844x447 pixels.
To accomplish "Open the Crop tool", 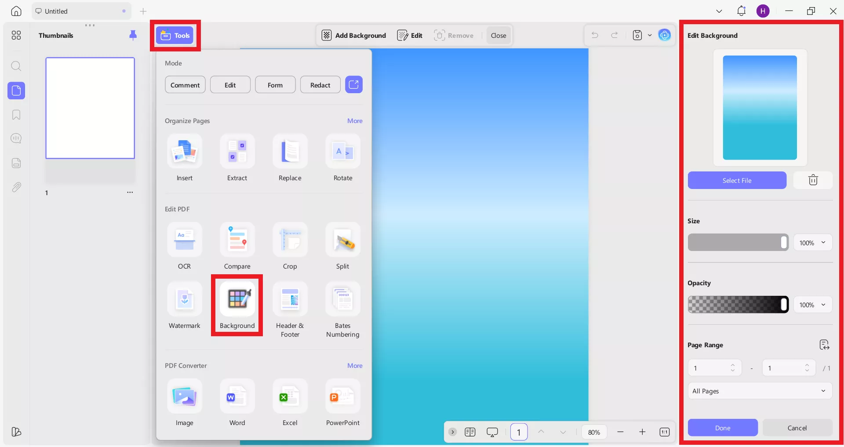I will point(290,246).
